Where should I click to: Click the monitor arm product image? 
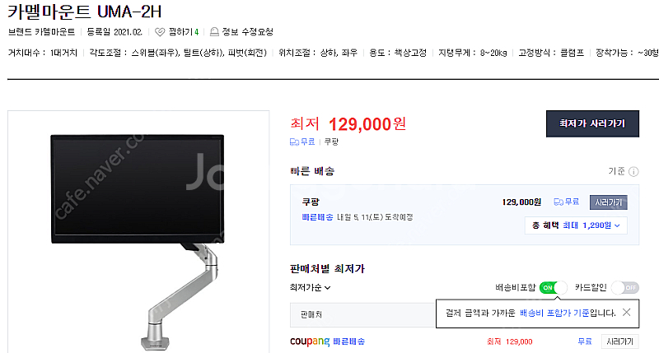tap(138, 232)
